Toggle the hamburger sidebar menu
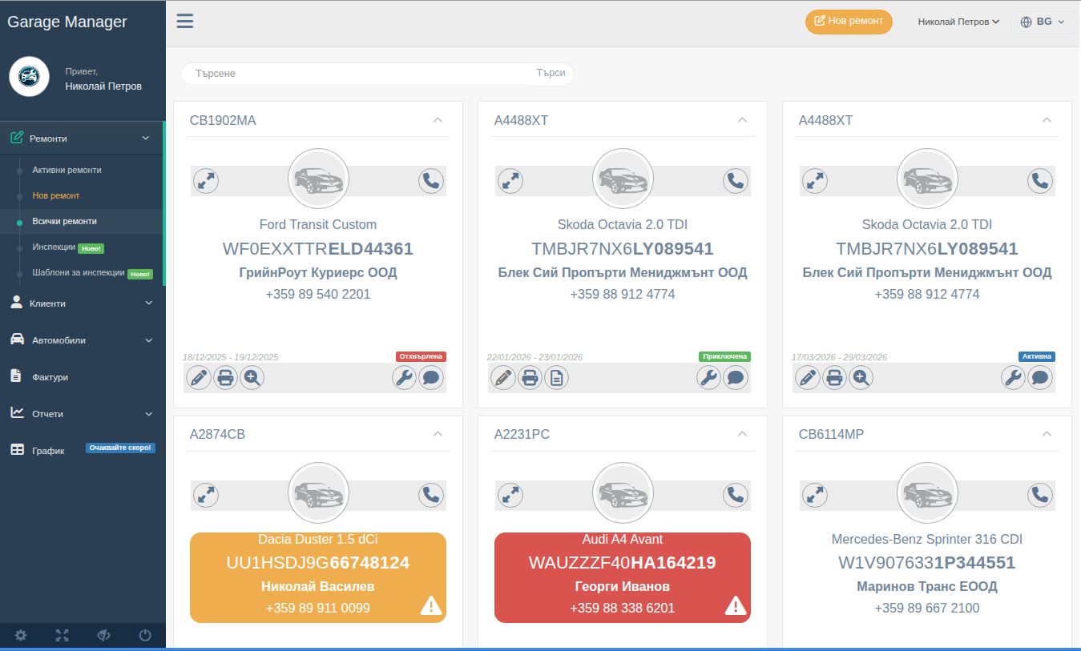The width and height of the screenshot is (1081, 651). [185, 21]
